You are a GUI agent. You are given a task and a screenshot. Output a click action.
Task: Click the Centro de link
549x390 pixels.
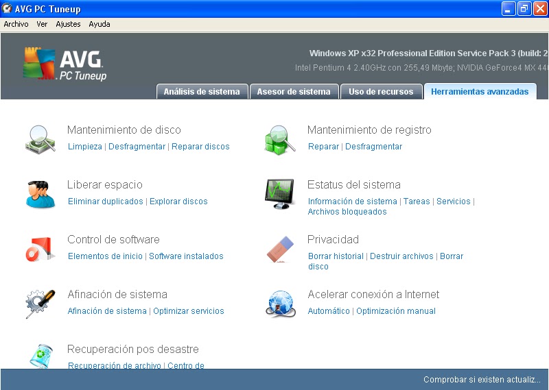186,365
